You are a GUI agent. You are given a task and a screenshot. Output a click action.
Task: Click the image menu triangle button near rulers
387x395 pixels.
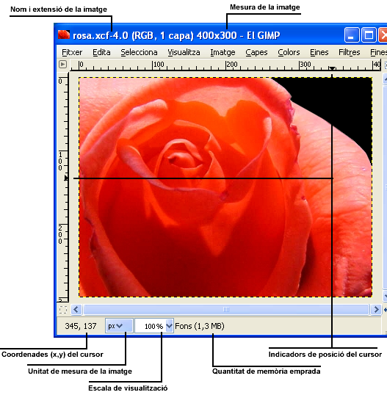coord(62,65)
